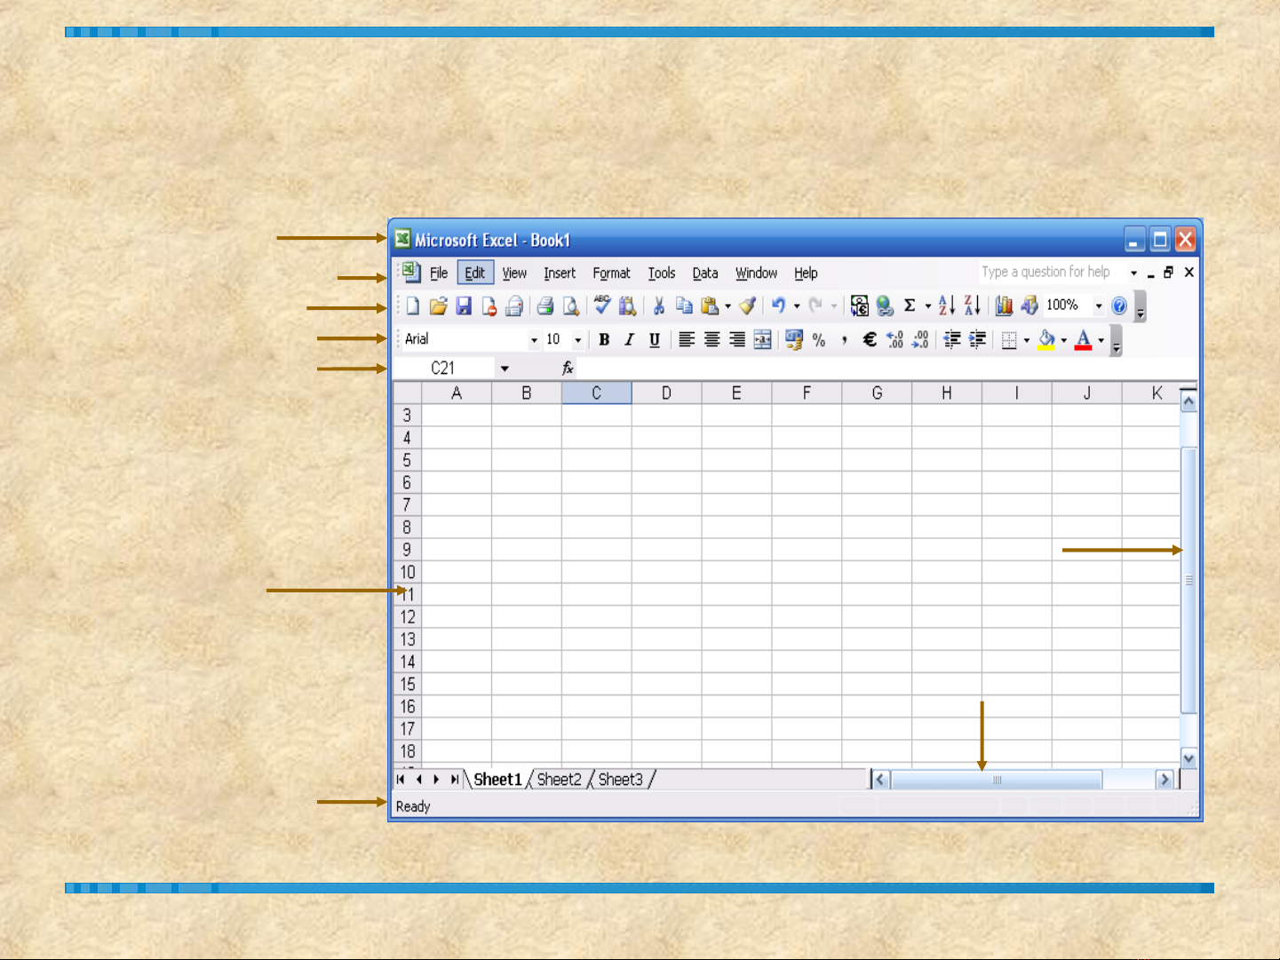Image resolution: width=1280 pixels, height=960 pixels.
Task: Click the Save floppy disk icon
Action: 464,306
